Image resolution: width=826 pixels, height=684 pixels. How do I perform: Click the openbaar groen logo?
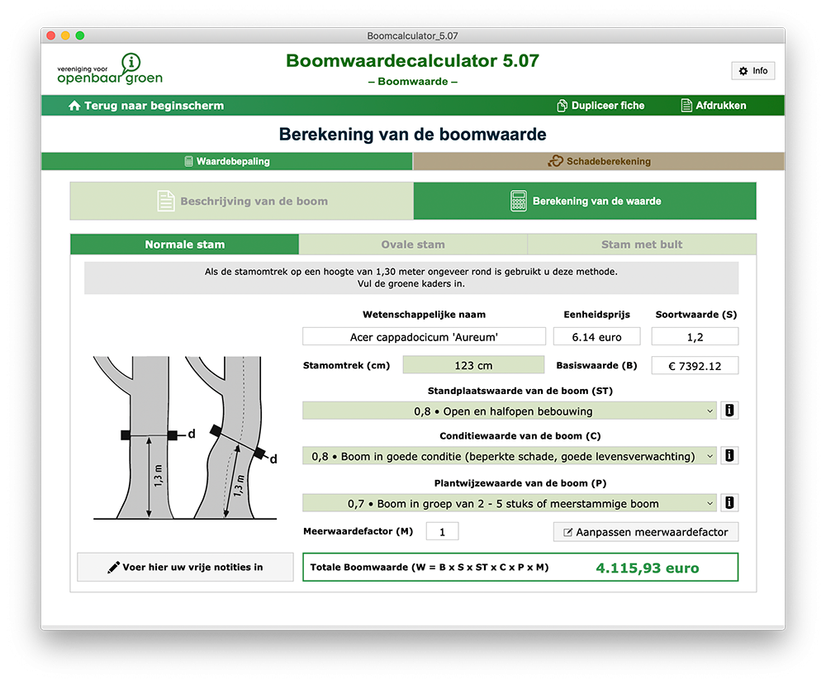(110, 69)
